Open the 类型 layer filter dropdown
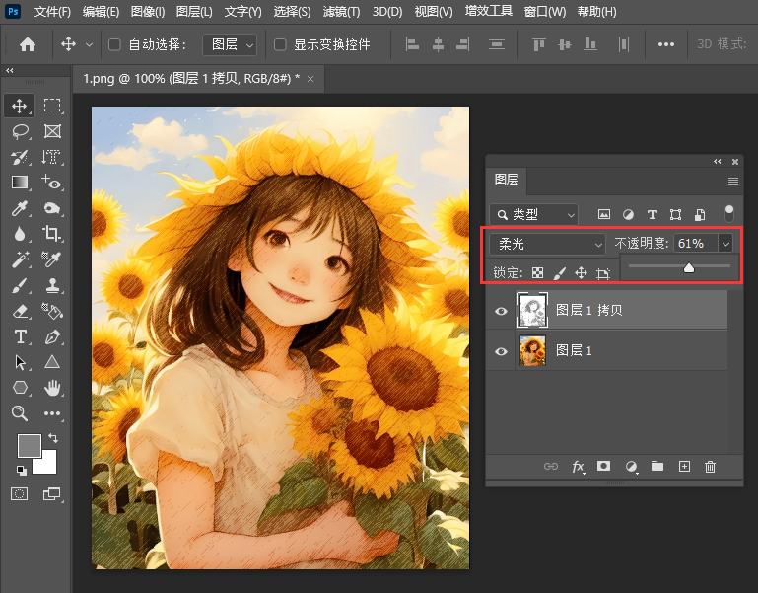 pyautogui.click(x=535, y=214)
